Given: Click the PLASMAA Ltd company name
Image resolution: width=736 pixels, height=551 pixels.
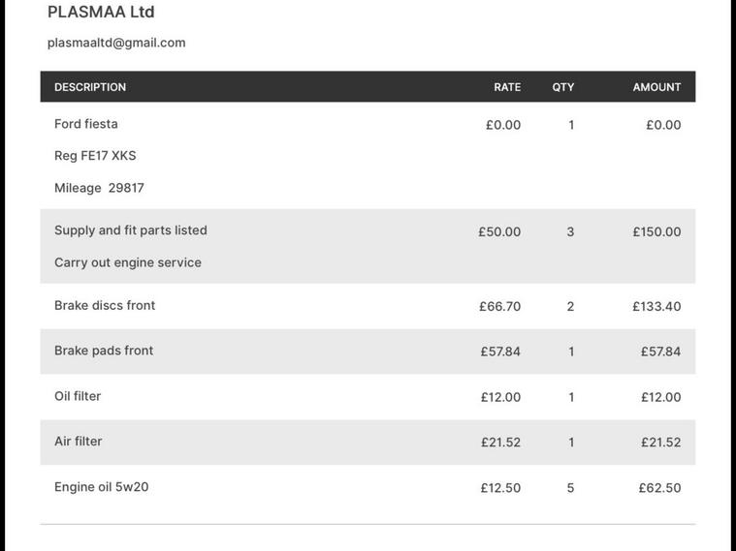Looking at the screenshot, I should coord(101,13).
